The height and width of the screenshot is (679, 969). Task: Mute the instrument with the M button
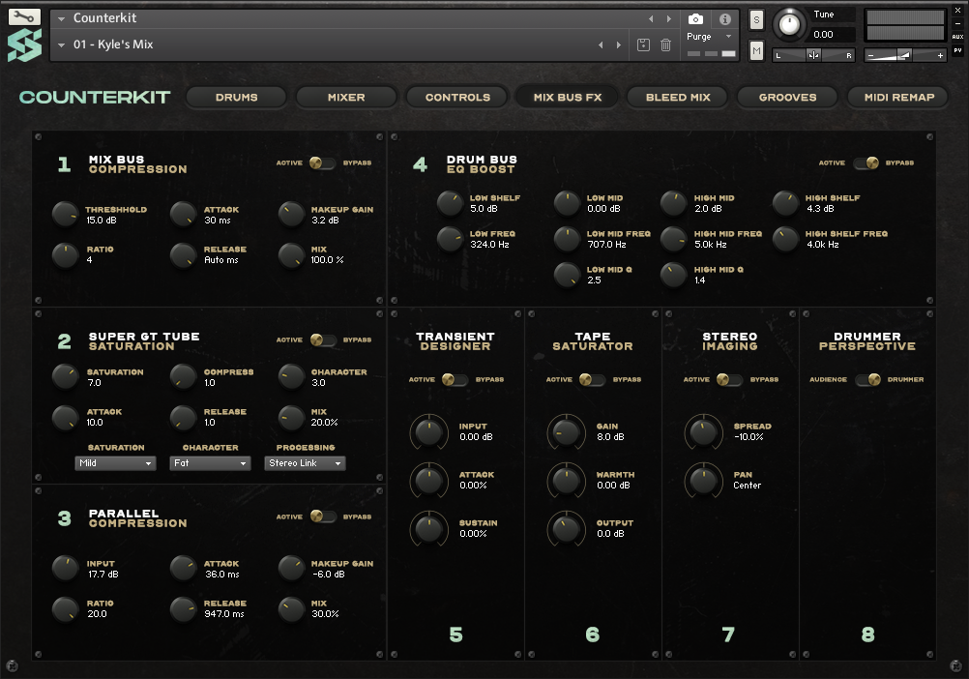point(755,49)
